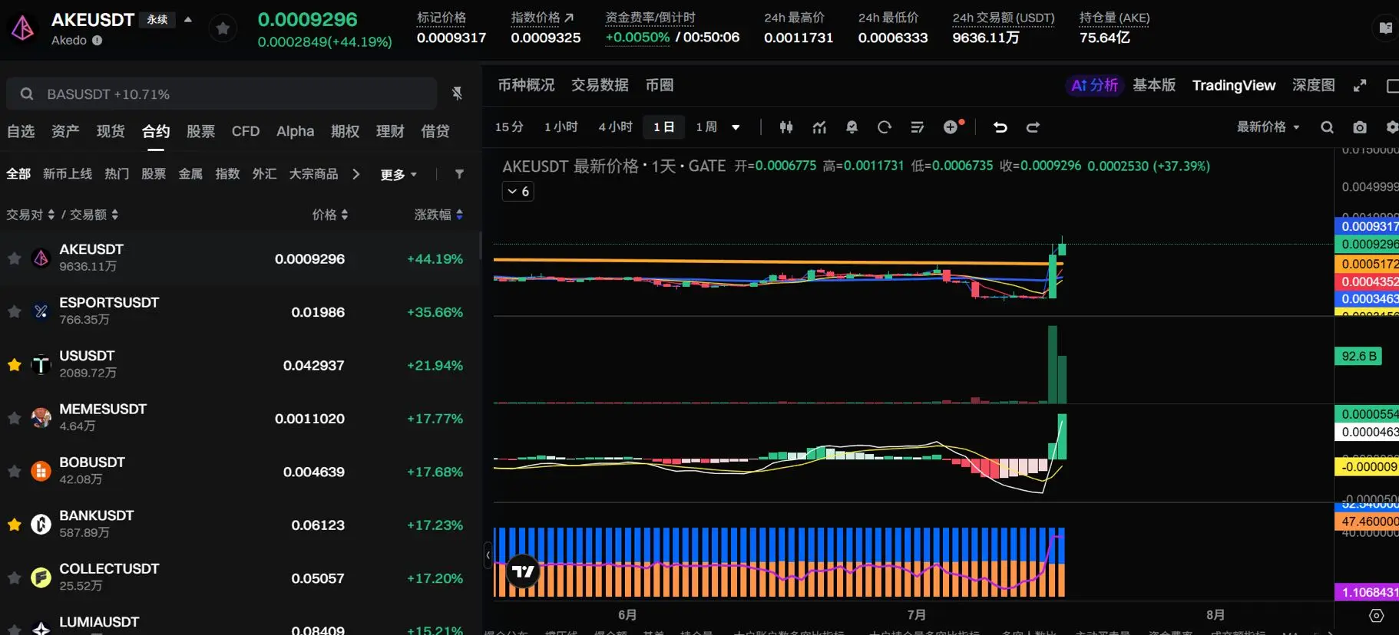The height and width of the screenshot is (635, 1399).
Task: Switch to the 现货 tab
Action: point(111,131)
